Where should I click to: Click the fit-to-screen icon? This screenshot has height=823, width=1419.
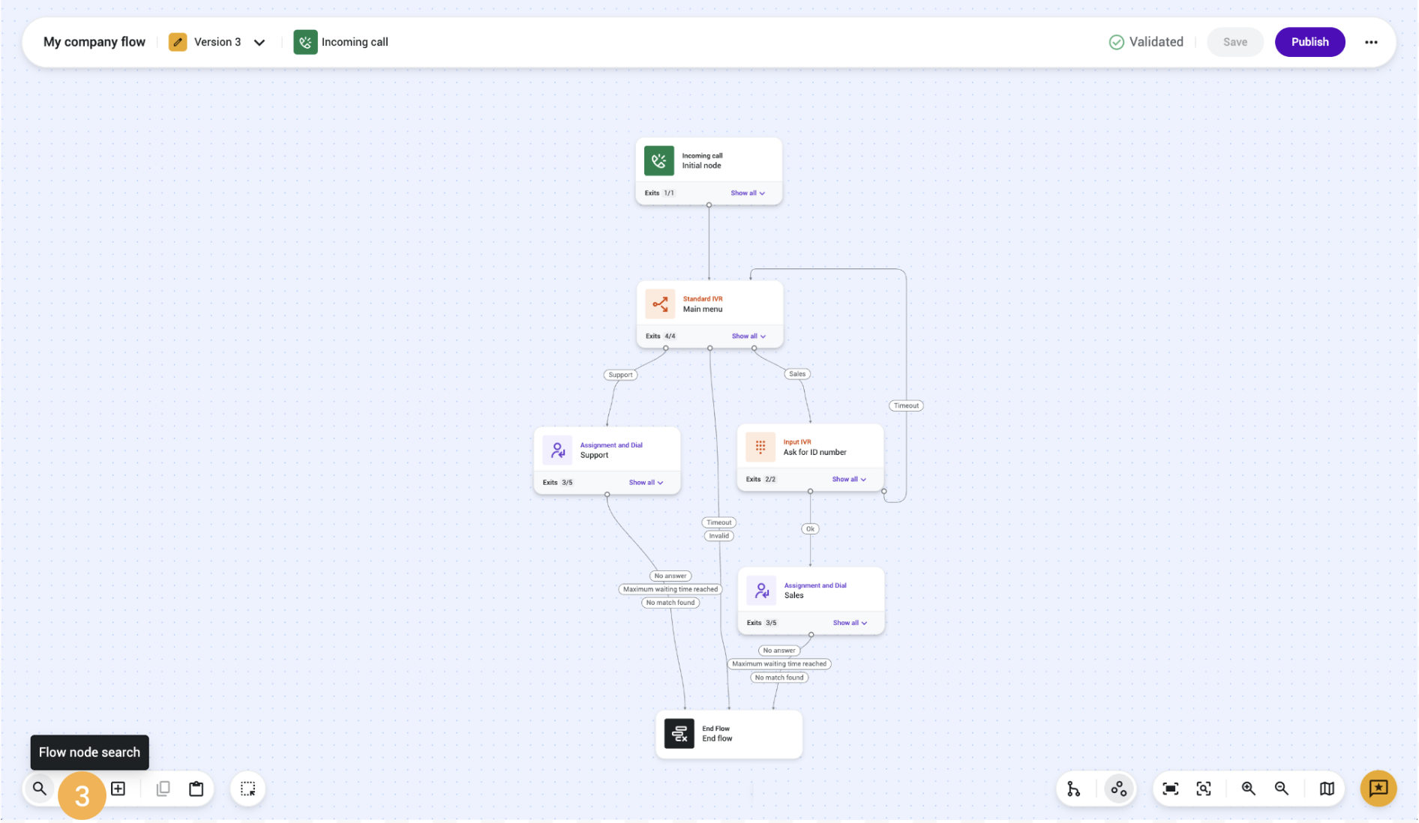(1170, 789)
